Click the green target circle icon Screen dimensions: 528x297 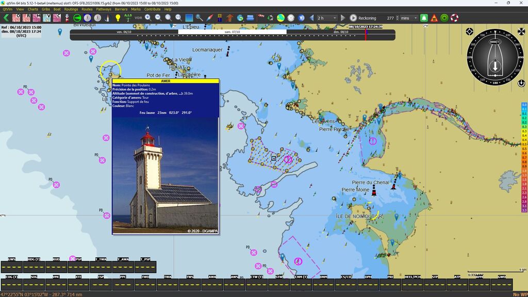pos(444,18)
